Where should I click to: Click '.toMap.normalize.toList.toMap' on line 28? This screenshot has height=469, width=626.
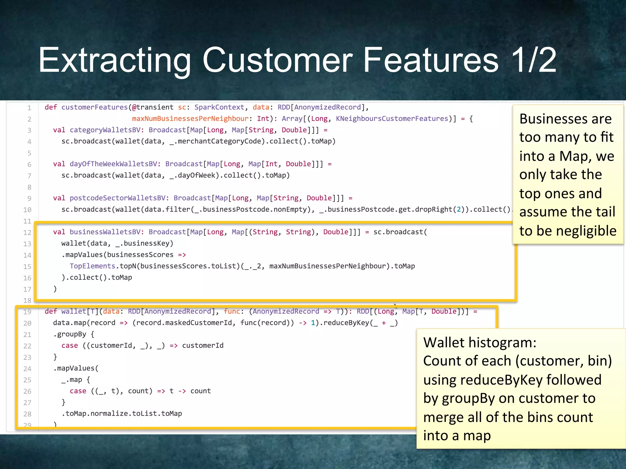(122, 414)
